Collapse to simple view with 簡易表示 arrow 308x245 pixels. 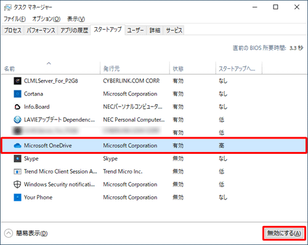click(9, 233)
